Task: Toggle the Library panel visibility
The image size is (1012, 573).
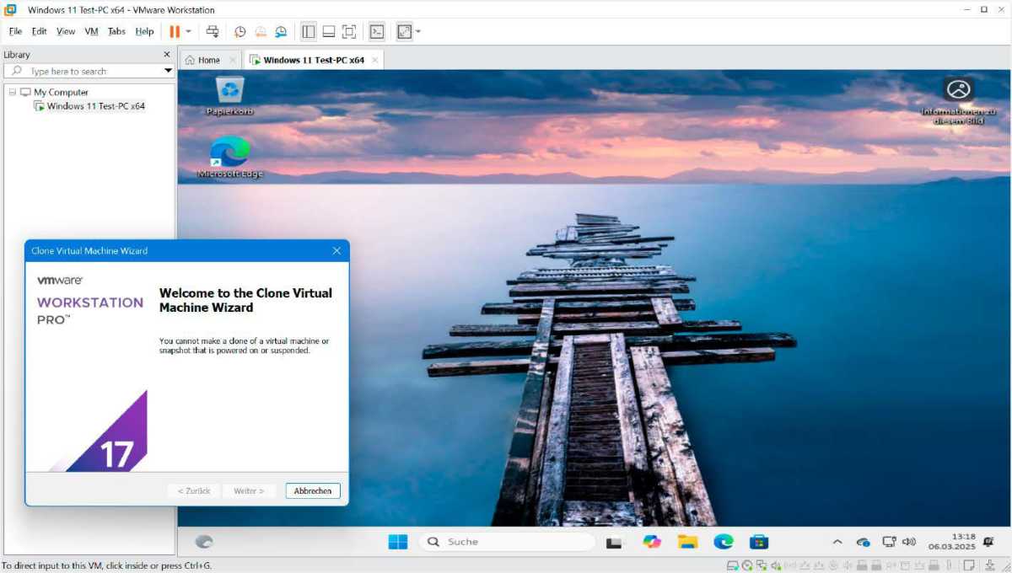Action: 309,31
